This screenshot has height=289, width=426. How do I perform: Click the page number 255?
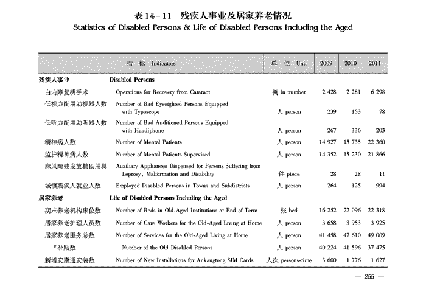click(x=369, y=277)
